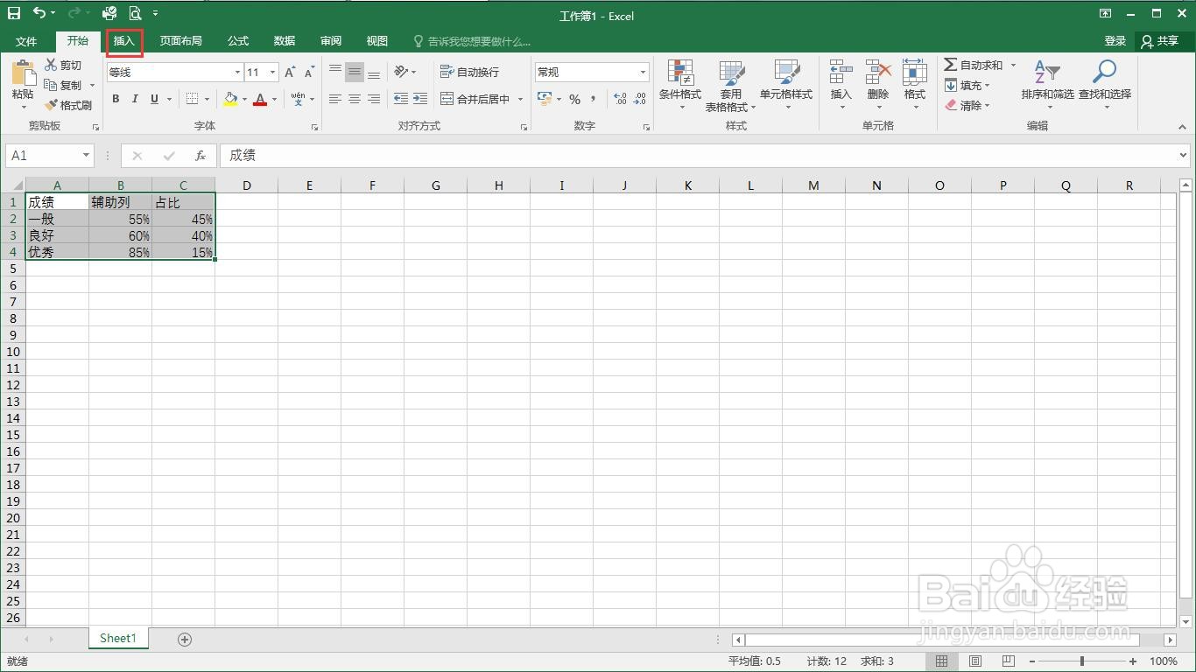Click the 删除 cells button
1196x672 pixels.
click(877, 85)
